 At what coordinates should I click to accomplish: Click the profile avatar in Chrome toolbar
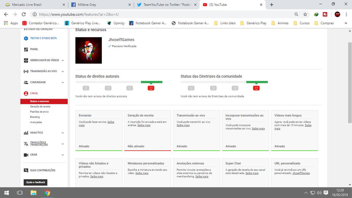pos(337,14)
